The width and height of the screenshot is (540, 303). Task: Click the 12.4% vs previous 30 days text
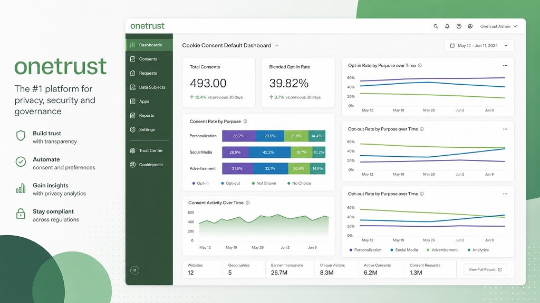pyautogui.click(x=216, y=97)
